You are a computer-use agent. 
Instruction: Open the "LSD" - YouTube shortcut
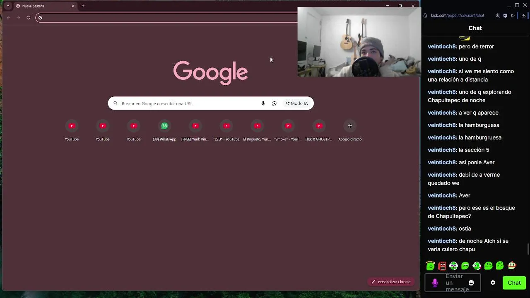click(226, 130)
